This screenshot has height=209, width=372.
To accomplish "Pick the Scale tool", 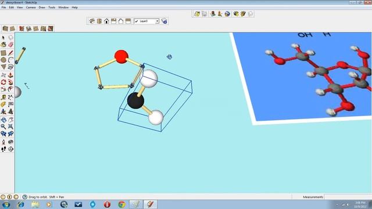I will 3,89.
